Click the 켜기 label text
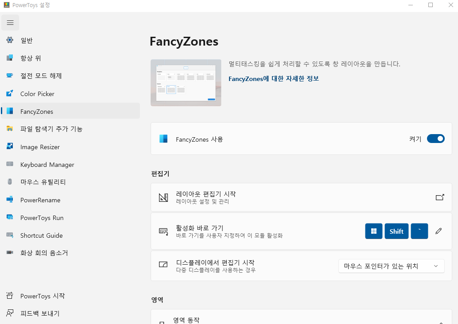458x324 pixels. pyautogui.click(x=415, y=139)
